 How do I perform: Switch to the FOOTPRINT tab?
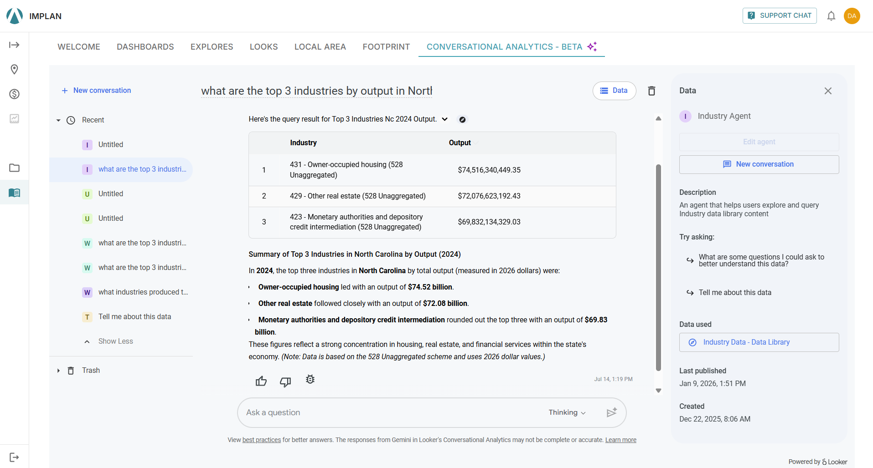386,46
